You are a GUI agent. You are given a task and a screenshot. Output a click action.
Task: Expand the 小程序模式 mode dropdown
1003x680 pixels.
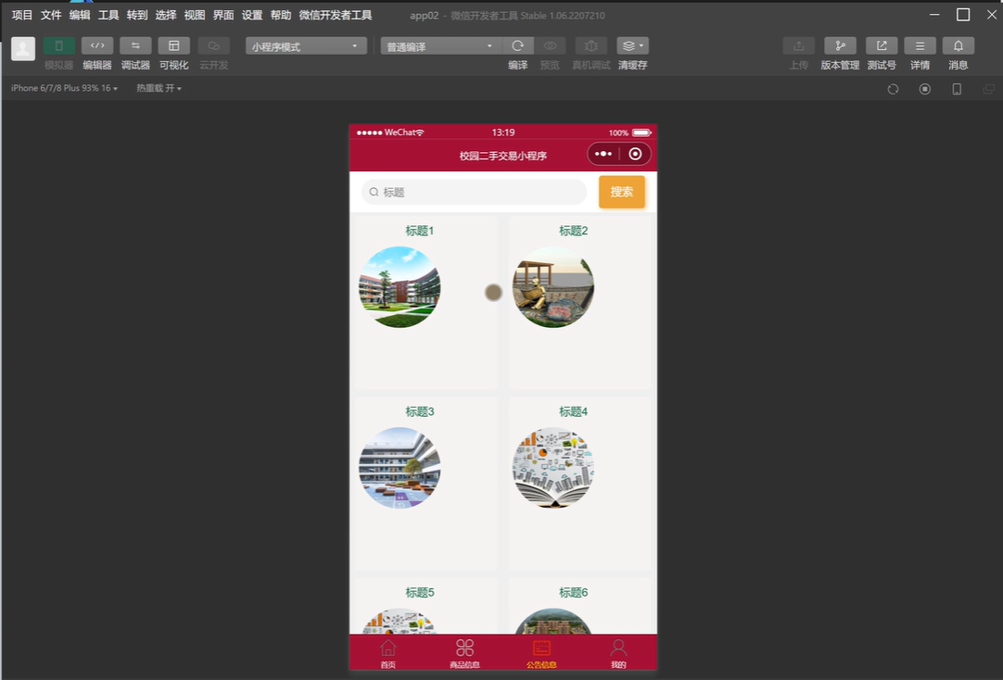(305, 46)
